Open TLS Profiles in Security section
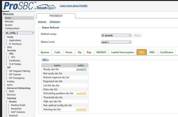 [15, 64]
